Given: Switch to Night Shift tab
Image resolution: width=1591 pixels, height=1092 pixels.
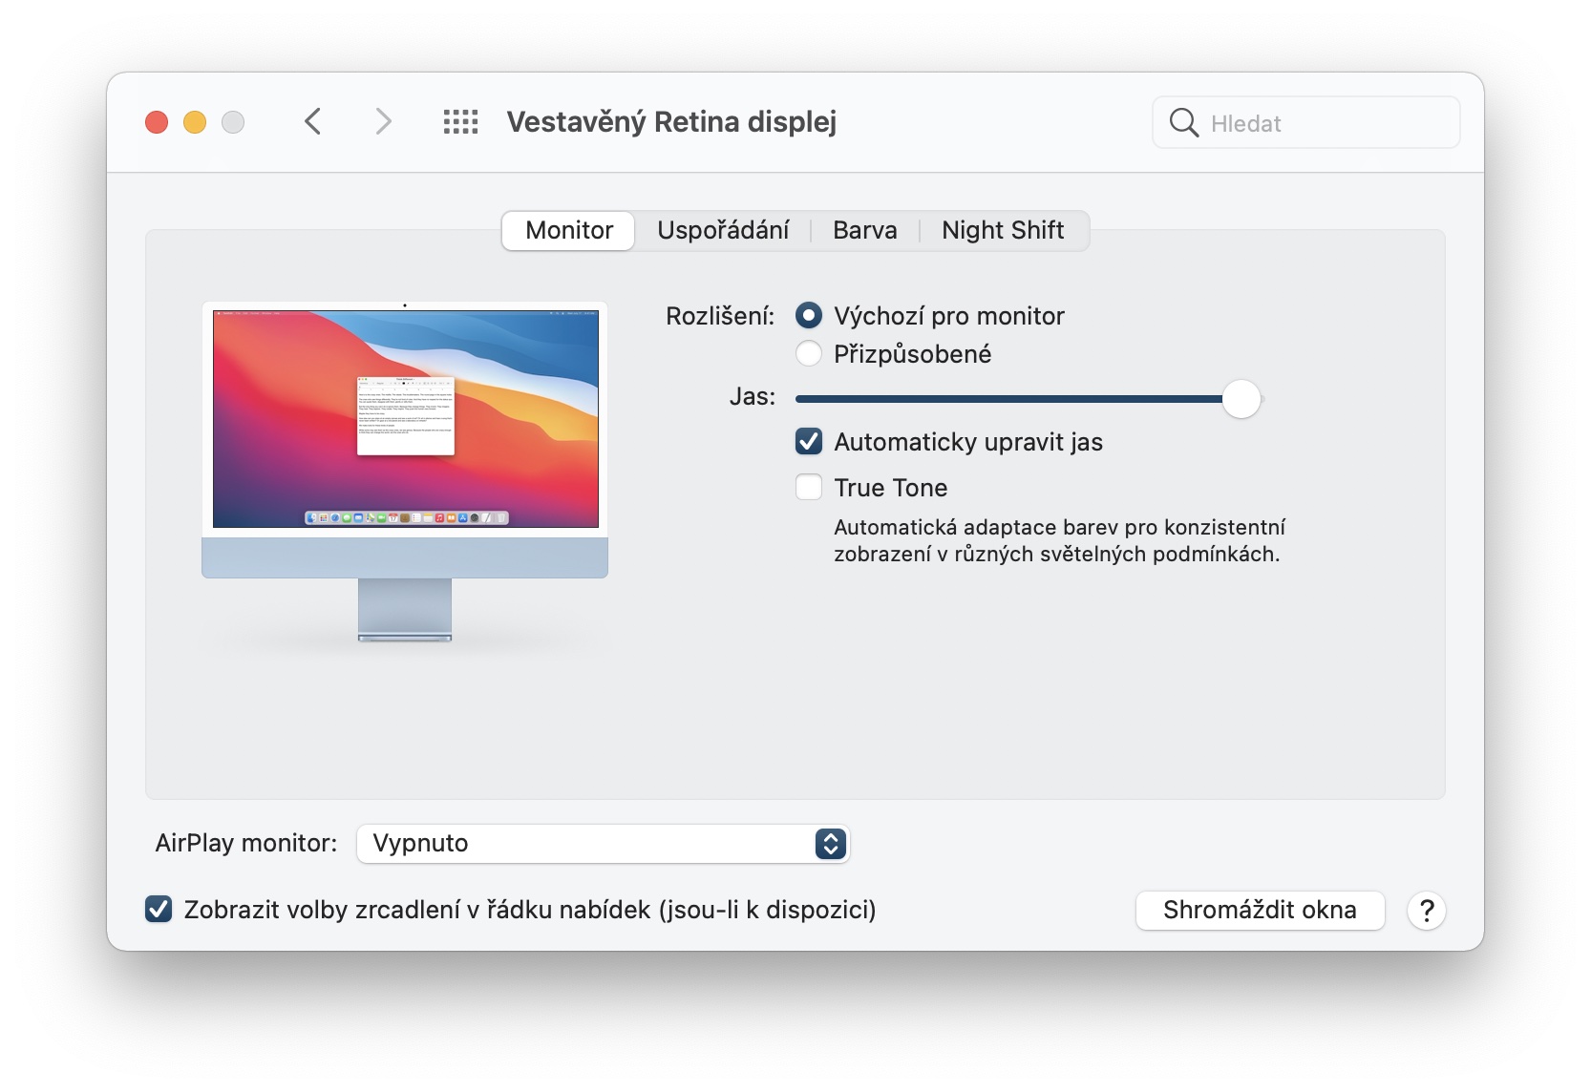Looking at the screenshot, I should click(x=1003, y=230).
